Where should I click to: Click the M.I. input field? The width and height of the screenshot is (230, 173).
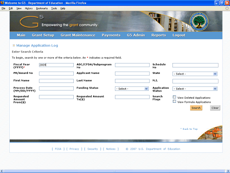pyautogui.click(x=195, y=81)
